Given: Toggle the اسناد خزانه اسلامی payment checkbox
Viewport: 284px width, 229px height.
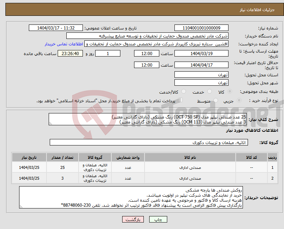Looking at the screenshot, I should pyautogui.click(x=180, y=100).
